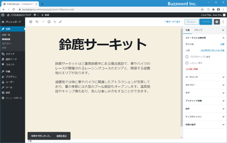The image size is (227, 143).
Task: Switch to the ブロック tab
Action: (x=198, y=30)
